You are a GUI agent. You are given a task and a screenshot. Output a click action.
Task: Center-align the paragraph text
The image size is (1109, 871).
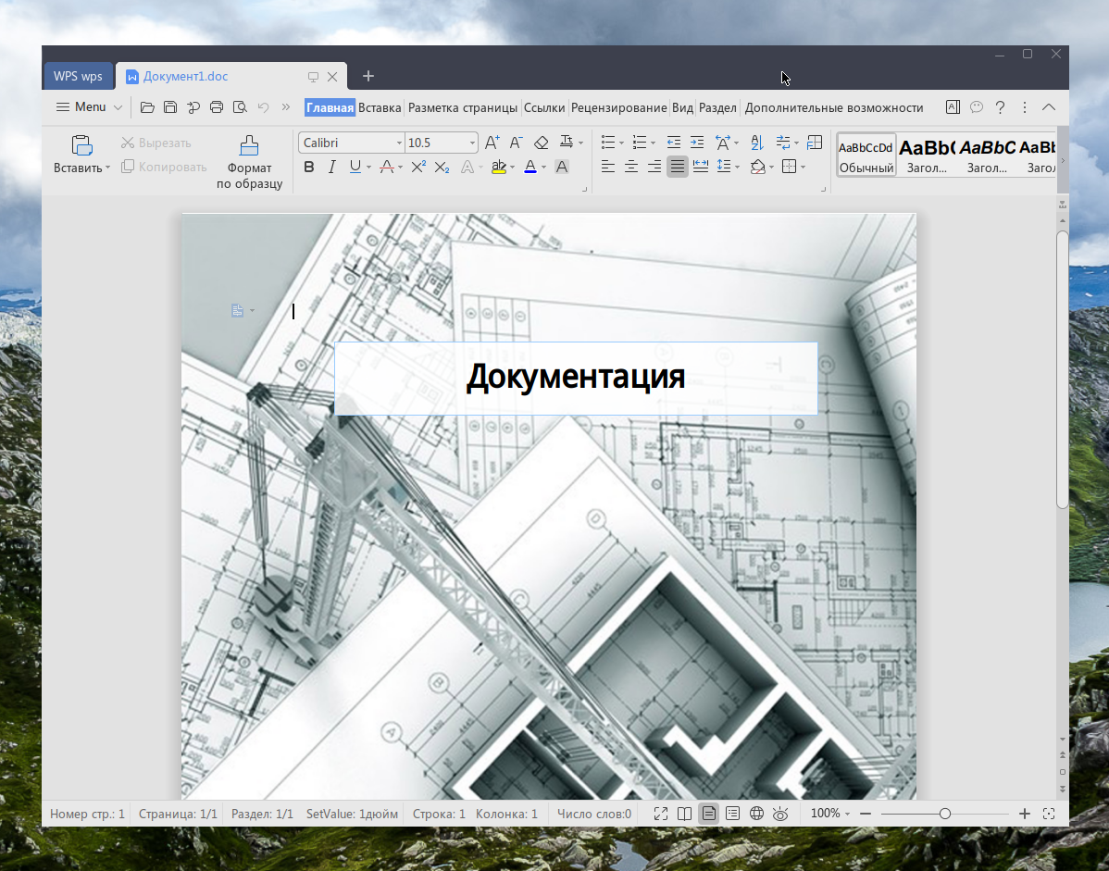coord(631,168)
